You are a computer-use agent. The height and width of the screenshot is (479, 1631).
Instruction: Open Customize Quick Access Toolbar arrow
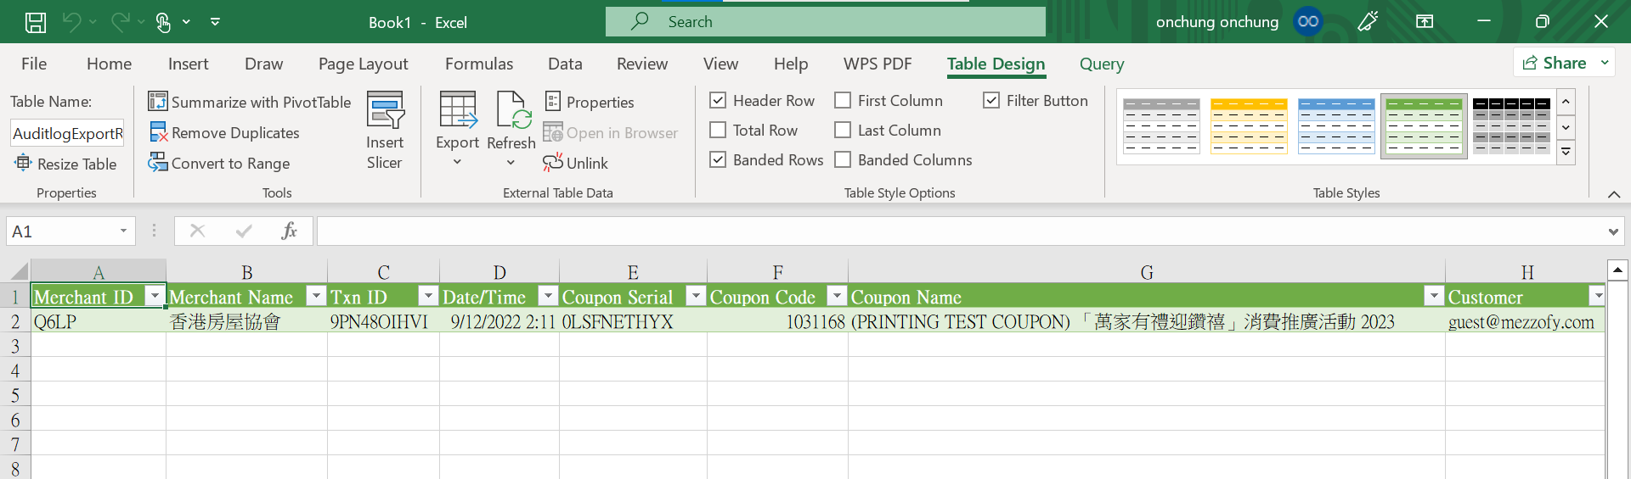tap(216, 22)
